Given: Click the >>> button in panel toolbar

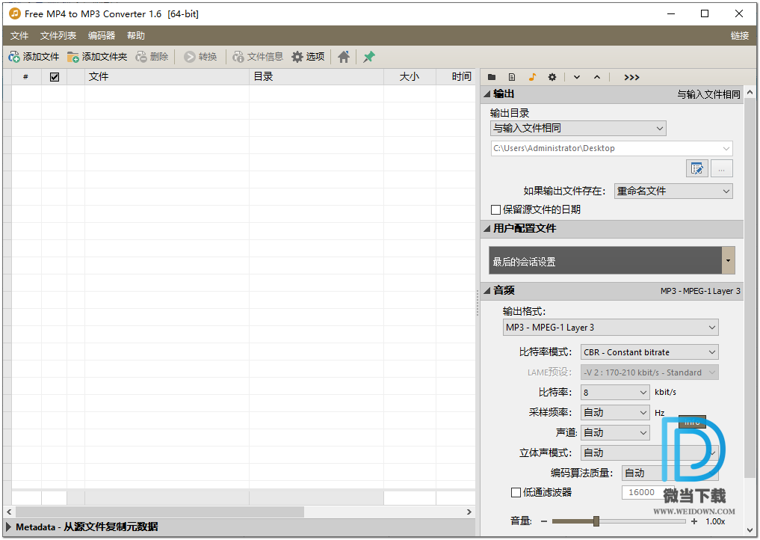Looking at the screenshot, I should [x=631, y=77].
